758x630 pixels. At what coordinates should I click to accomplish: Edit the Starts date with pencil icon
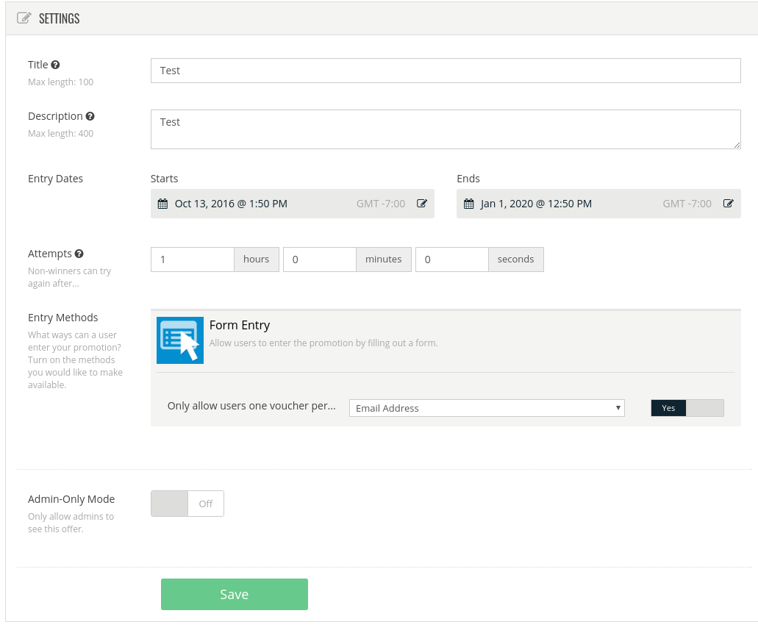(x=422, y=204)
